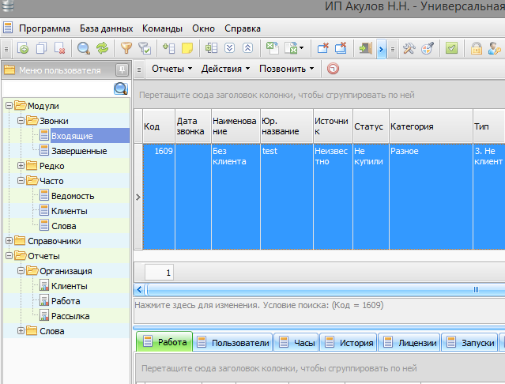Show more toolbar buttons with blue chevron
505x384 pixels.
382,49
